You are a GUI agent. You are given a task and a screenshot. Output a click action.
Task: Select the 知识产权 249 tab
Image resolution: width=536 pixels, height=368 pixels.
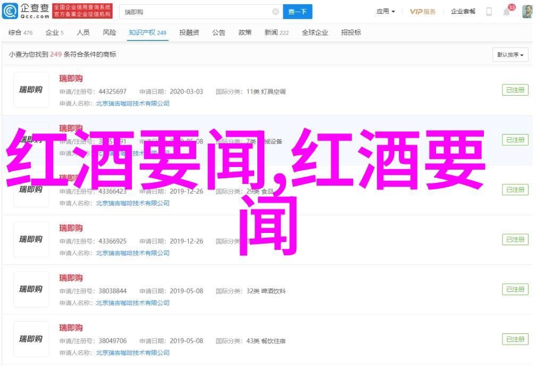(147, 32)
